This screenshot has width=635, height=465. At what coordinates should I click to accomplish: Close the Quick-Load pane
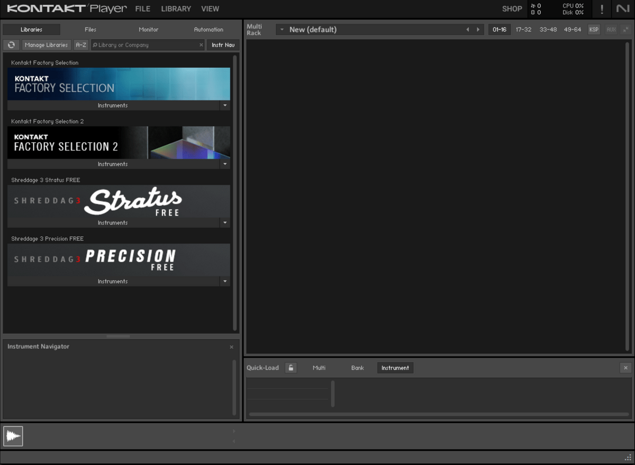pos(625,368)
